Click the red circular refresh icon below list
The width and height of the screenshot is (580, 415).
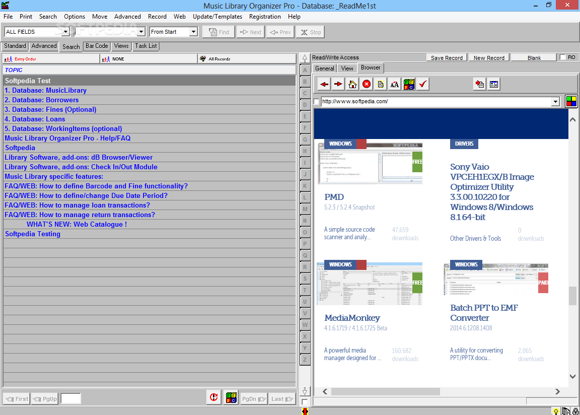click(x=214, y=397)
